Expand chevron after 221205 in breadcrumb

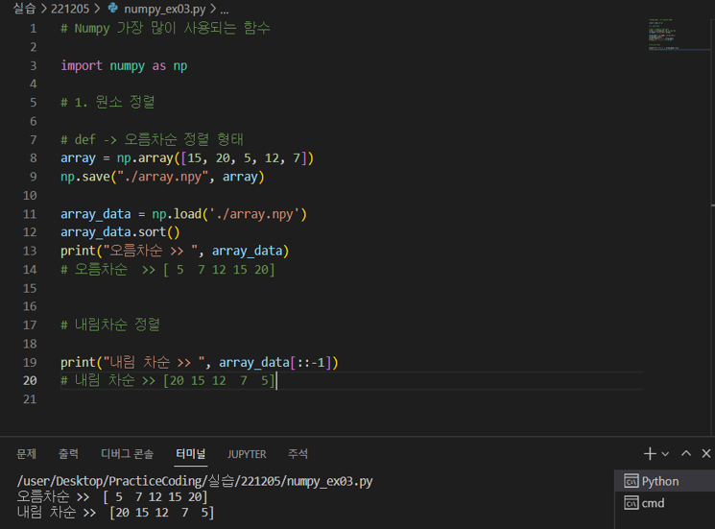pos(97,9)
